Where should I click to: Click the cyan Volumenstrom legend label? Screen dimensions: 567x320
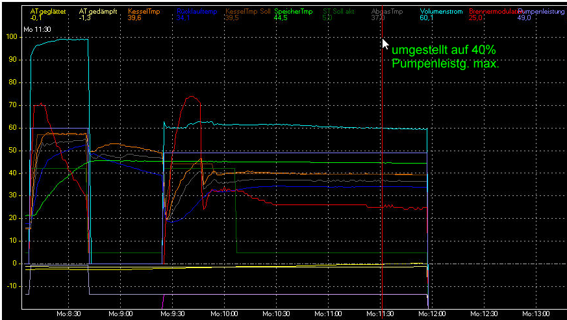click(x=442, y=12)
